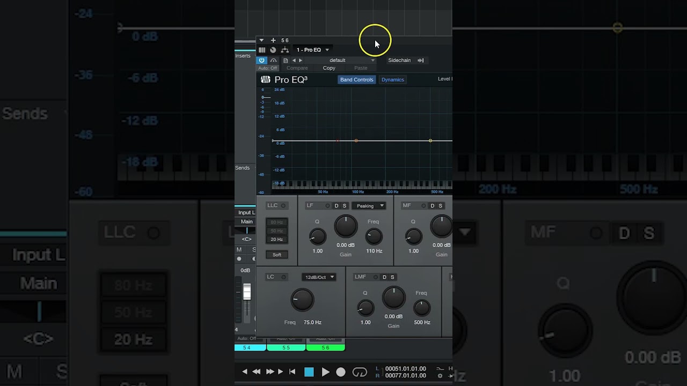This screenshot has height=386, width=687.
Task: Click the Paste button
Action: (x=361, y=68)
